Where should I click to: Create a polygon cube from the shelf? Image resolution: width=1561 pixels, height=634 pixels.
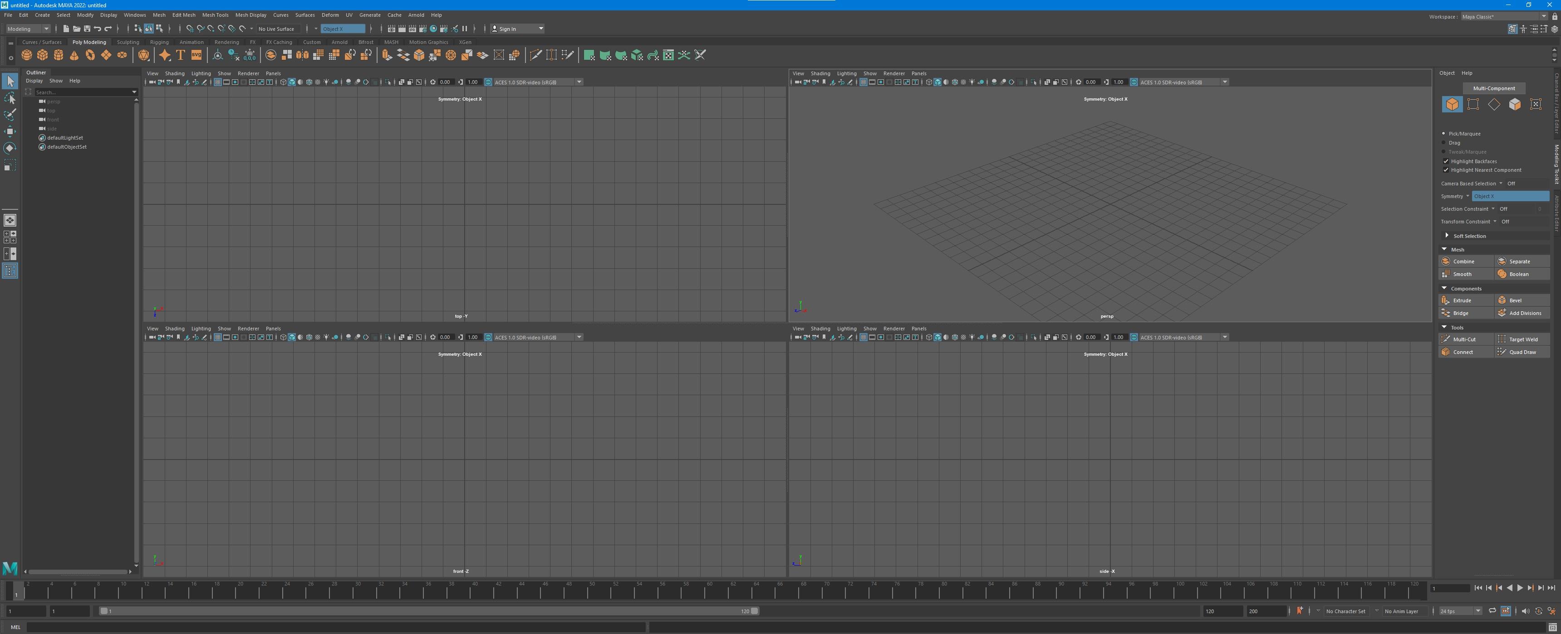[x=42, y=55]
